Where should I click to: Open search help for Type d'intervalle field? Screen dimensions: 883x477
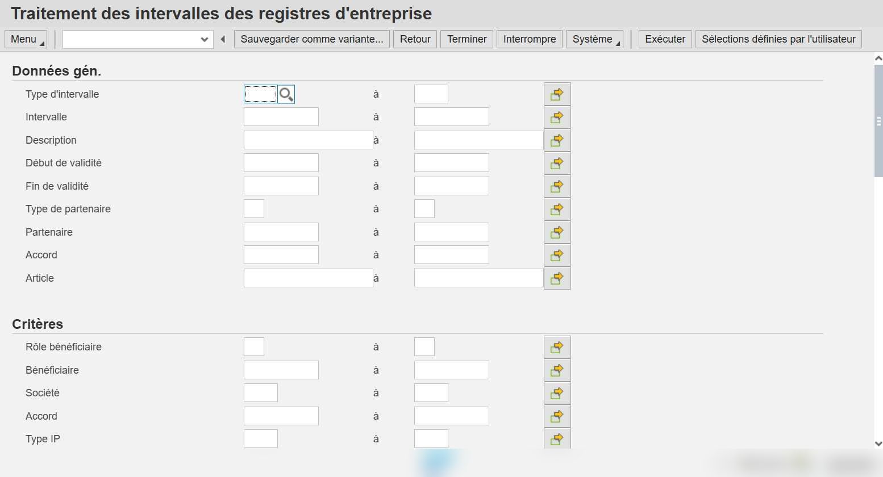click(x=286, y=94)
